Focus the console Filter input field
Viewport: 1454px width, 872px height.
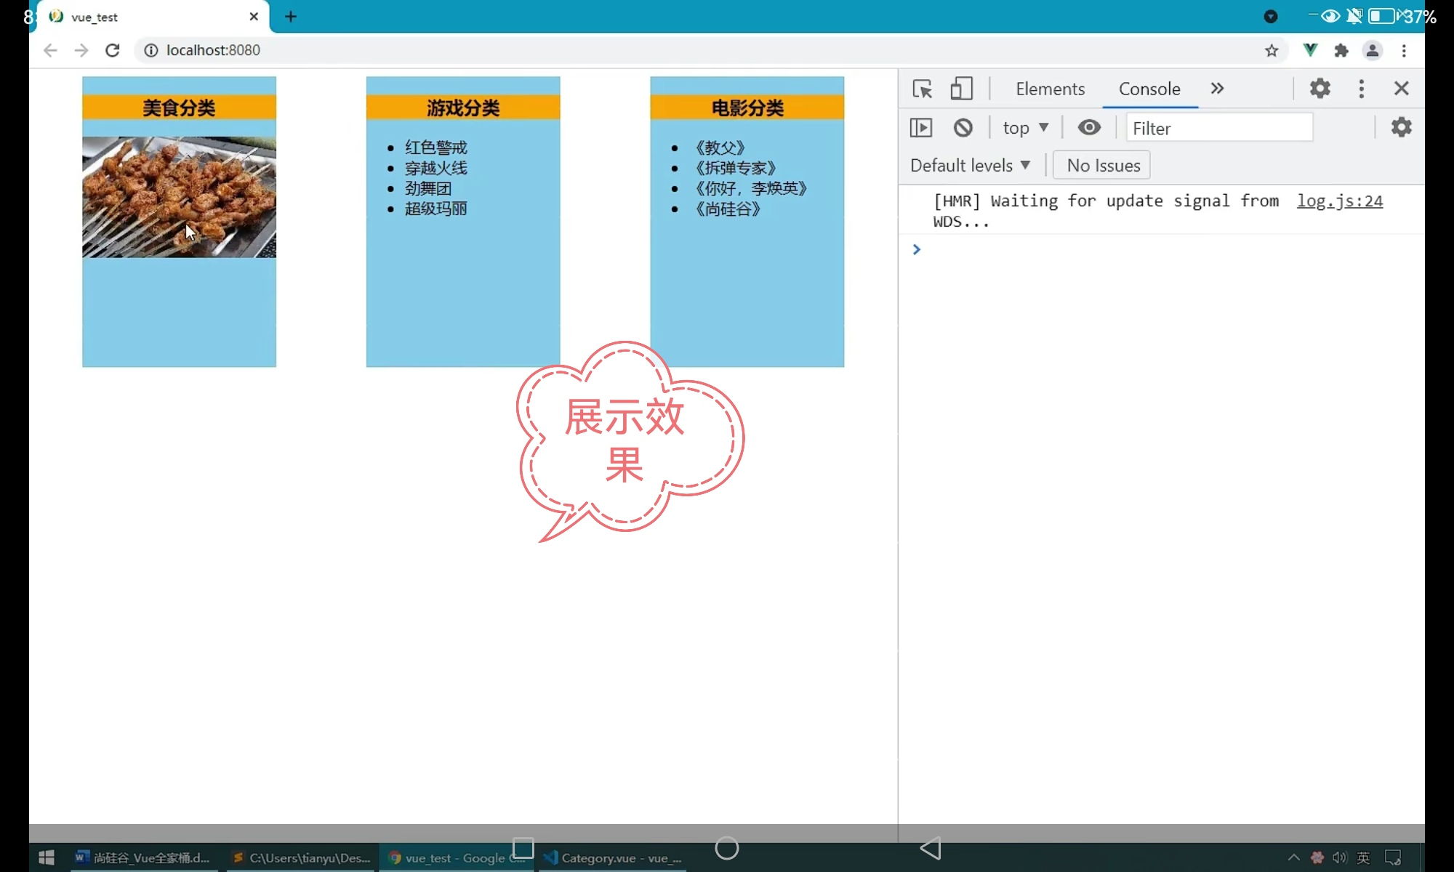click(1218, 128)
